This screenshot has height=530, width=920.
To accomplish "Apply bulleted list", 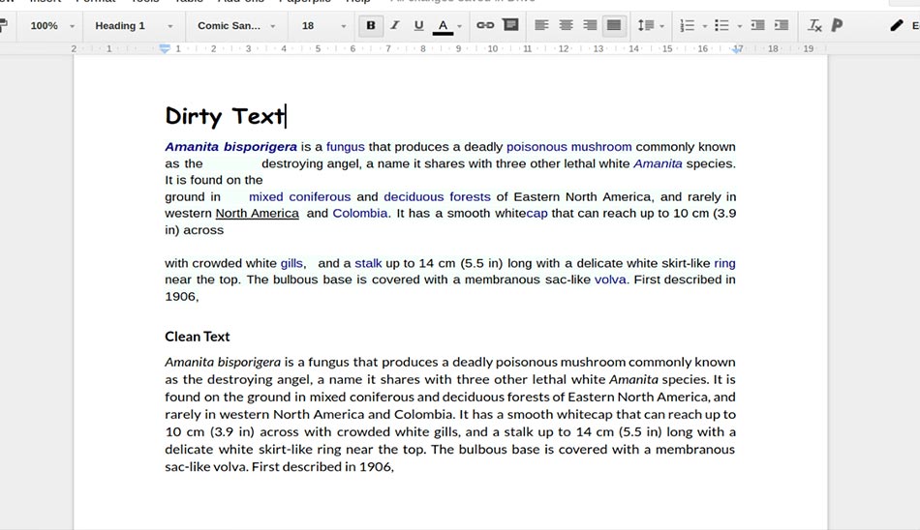I will [721, 25].
